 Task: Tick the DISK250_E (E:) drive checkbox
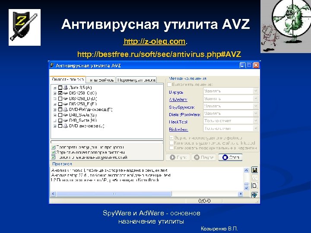(60, 104)
